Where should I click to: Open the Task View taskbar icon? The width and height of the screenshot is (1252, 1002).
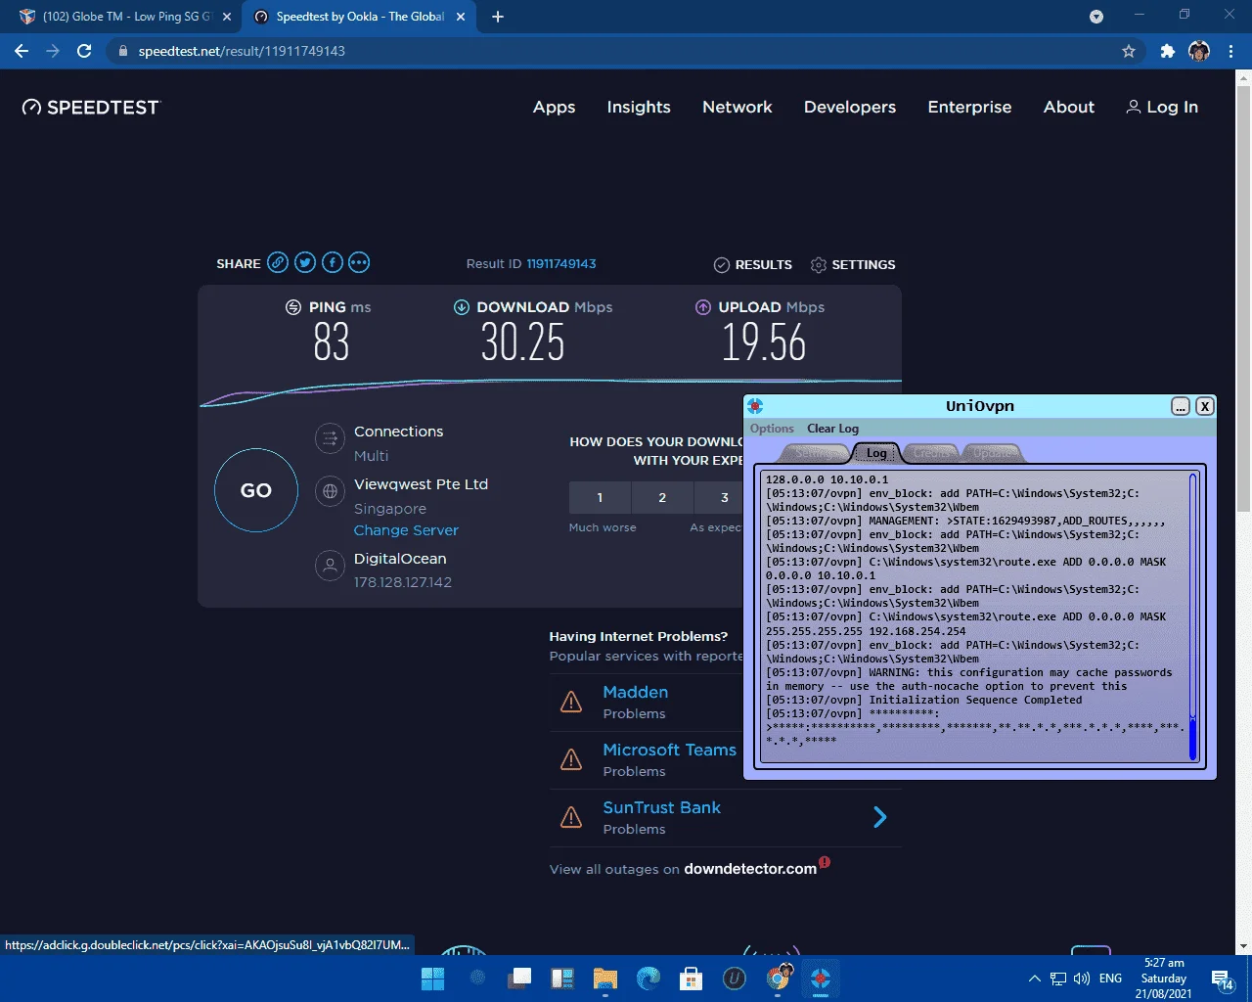(x=518, y=979)
